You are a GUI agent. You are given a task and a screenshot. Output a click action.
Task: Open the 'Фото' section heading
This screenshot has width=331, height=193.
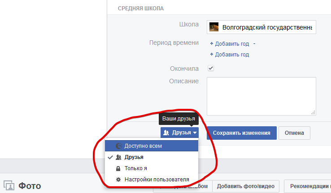tap(30, 186)
